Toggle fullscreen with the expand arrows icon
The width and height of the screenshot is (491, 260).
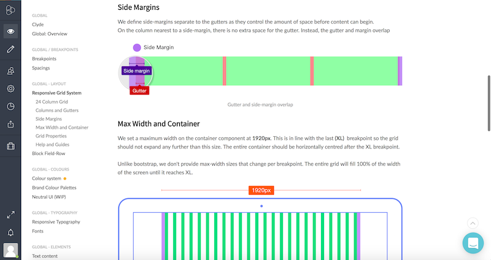click(10, 215)
